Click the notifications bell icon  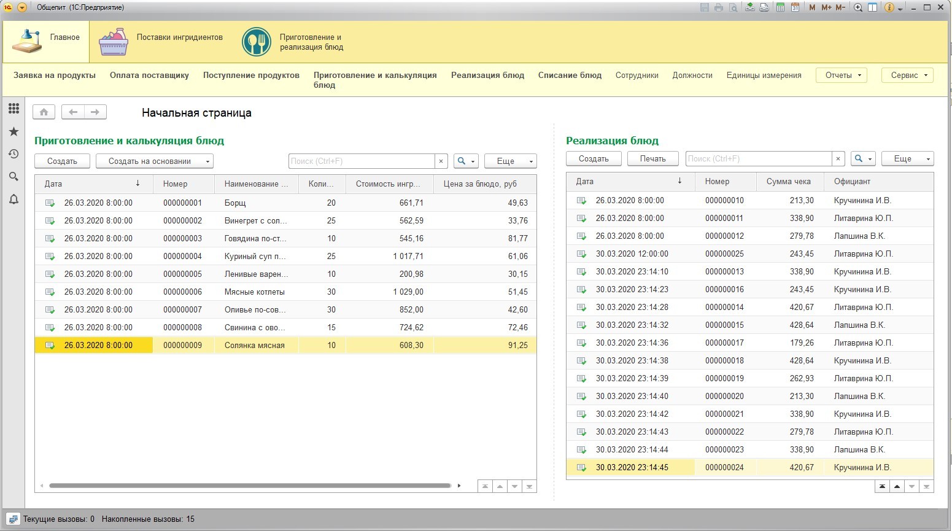click(x=14, y=199)
